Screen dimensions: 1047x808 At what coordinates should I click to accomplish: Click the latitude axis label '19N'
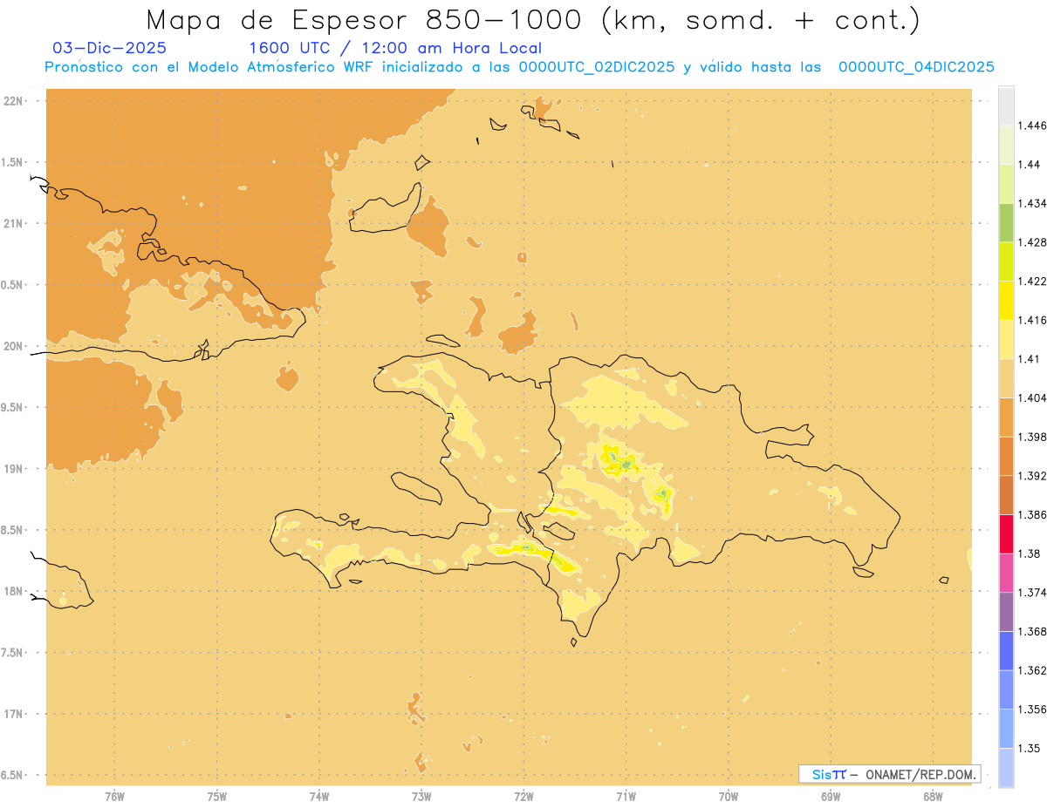pos(14,469)
